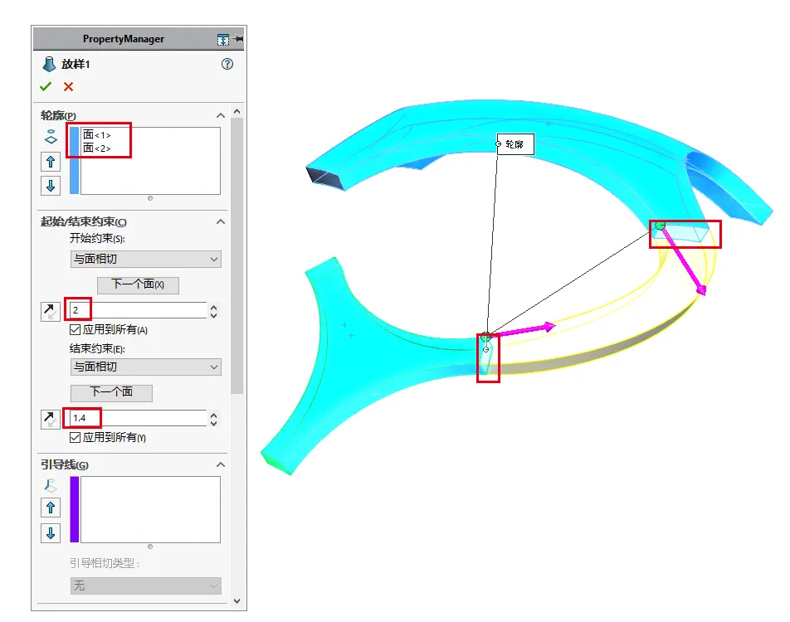Click 下一个面(X) button for start constraint

tap(138, 284)
